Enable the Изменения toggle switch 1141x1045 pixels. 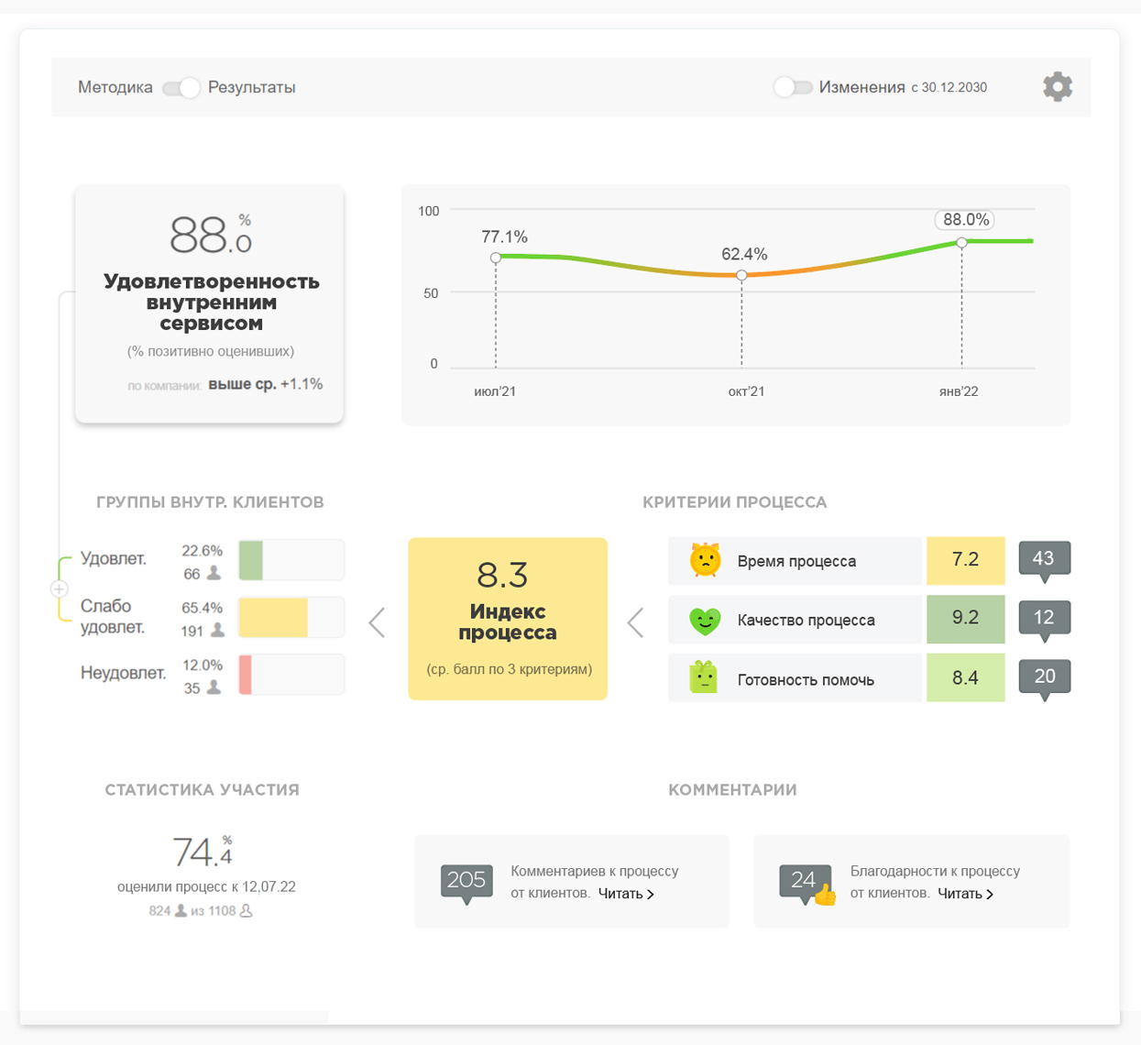(x=792, y=87)
